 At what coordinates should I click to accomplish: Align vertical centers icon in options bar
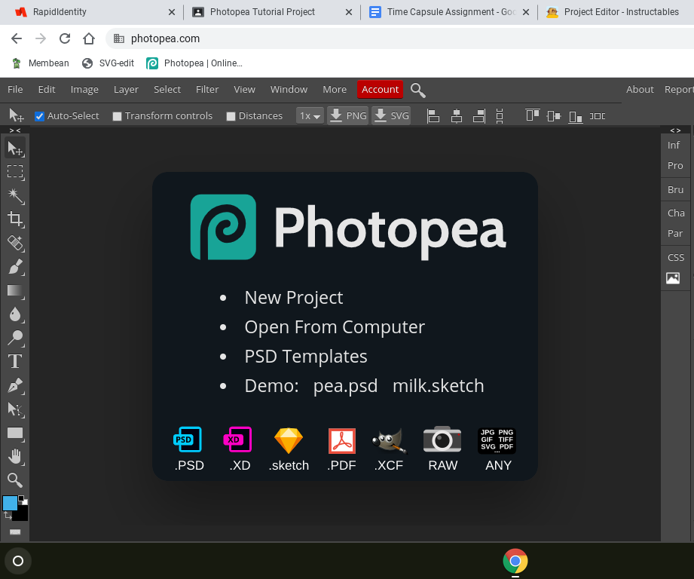click(554, 116)
